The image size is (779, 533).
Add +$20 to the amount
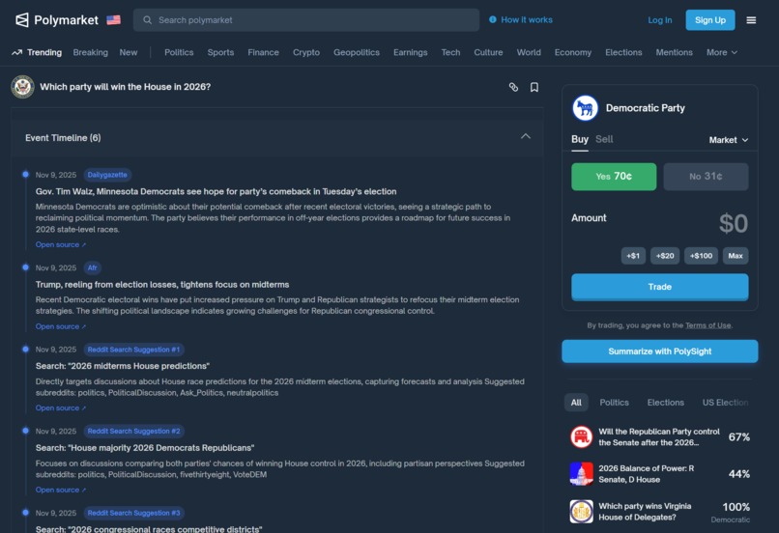[665, 256]
